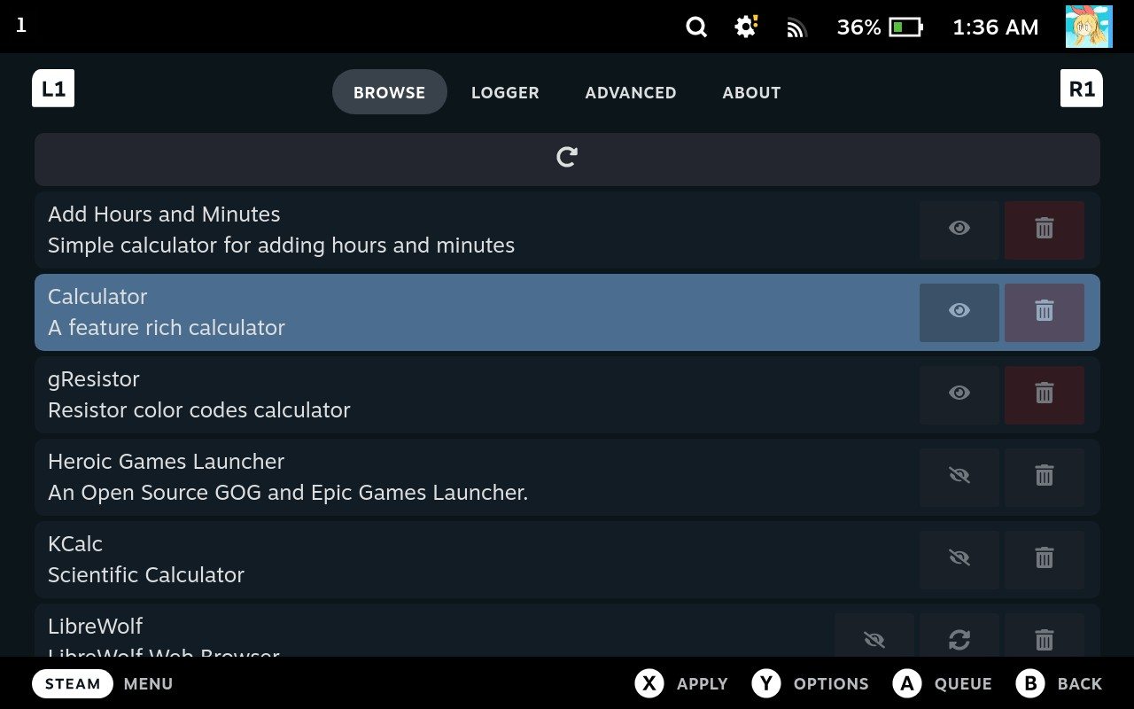Select the Add Hours and Minutes row
Image resolution: width=1134 pixels, height=709 pixels.
coord(567,230)
